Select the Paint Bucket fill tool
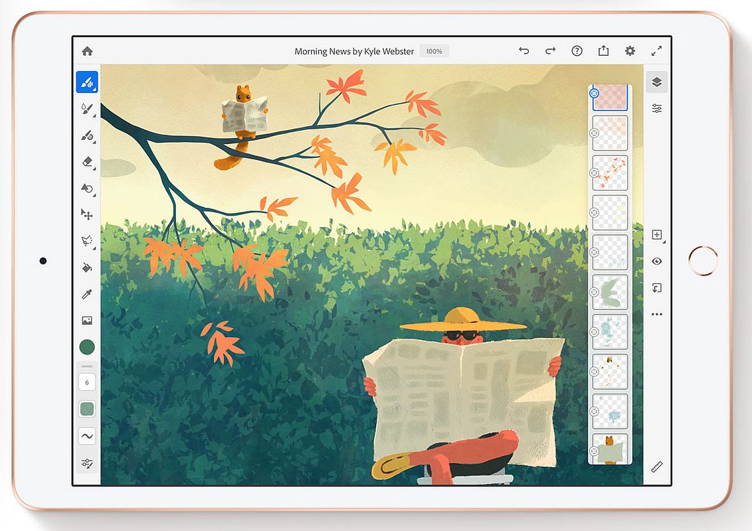The width and height of the screenshot is (752, 531). click(x=87, y=267)
